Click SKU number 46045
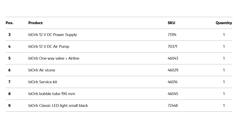This screenshot has width=241, height=130. [173, 94]
